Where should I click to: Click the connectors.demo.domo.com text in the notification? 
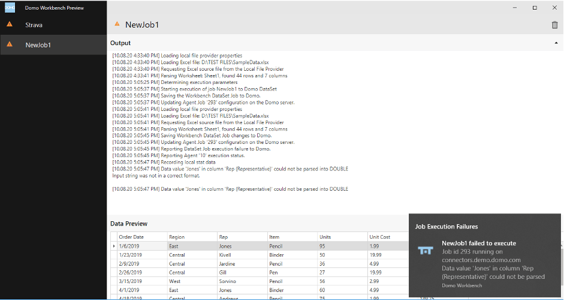pos(481,260)
